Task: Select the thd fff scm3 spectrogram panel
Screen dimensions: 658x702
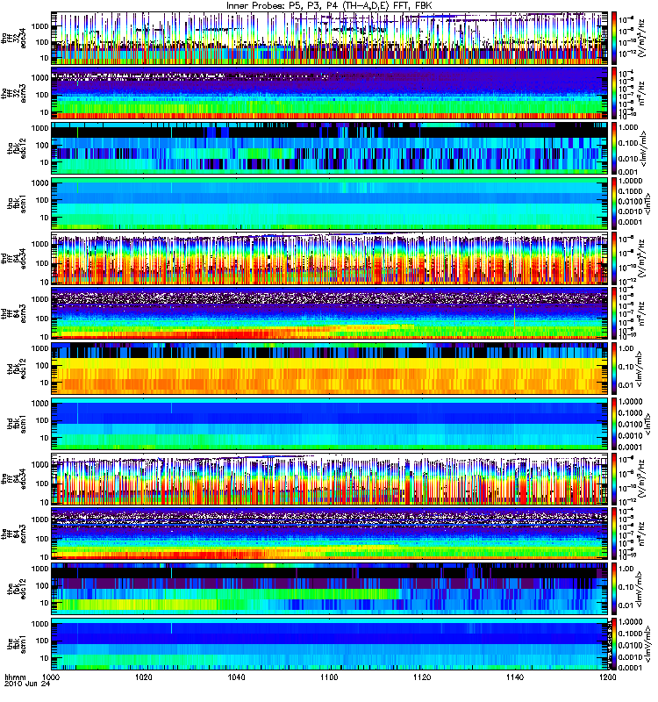Action: [x=330, y=314]
